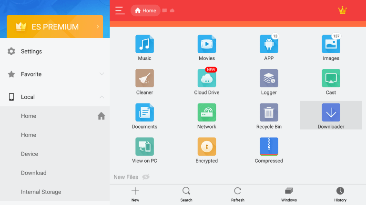Image resolution: width=366 pixels, height=205 pixels.
Task: Open the Music category
Action: click(x=144, y=47)
